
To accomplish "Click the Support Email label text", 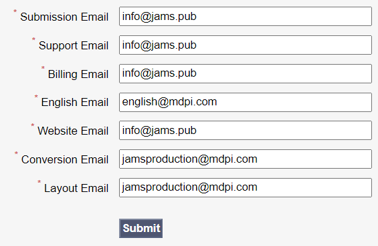I will pyautogui.click(x=74, y=45).
